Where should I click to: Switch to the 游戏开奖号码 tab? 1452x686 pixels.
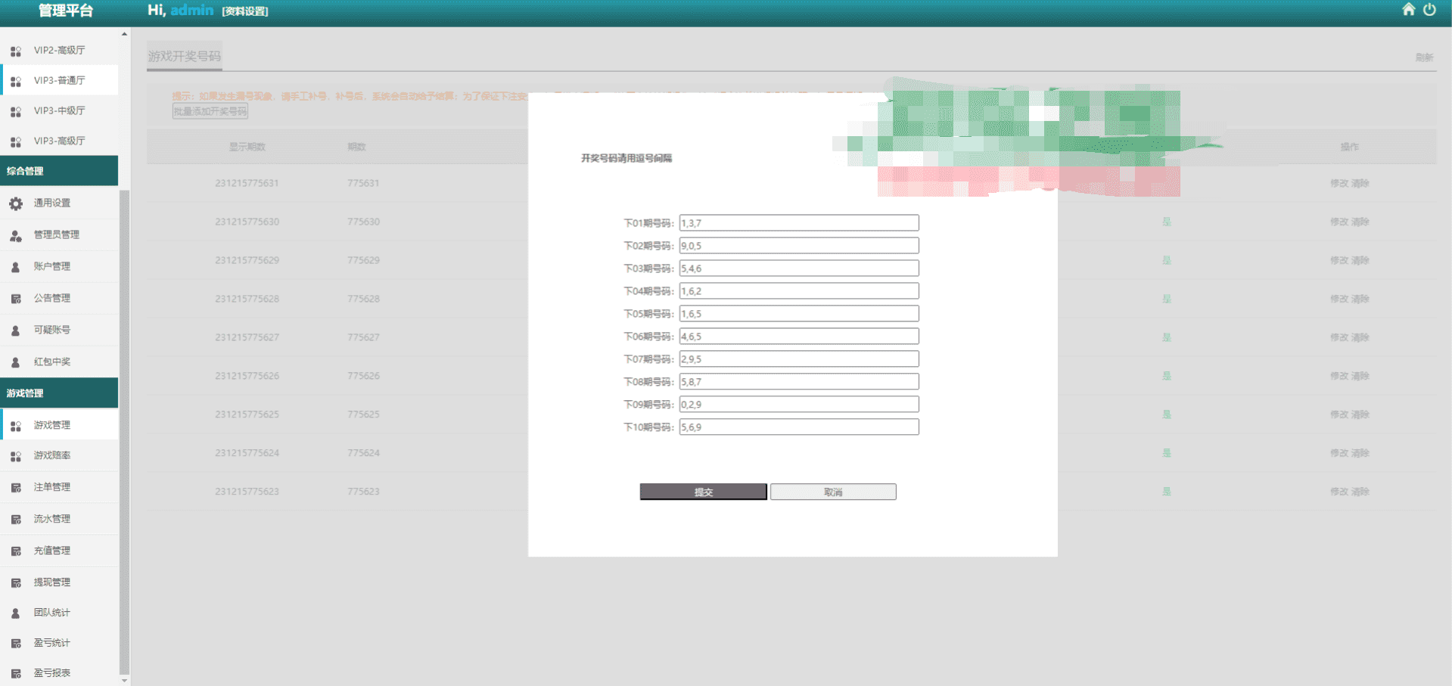(x=185, y=56)
